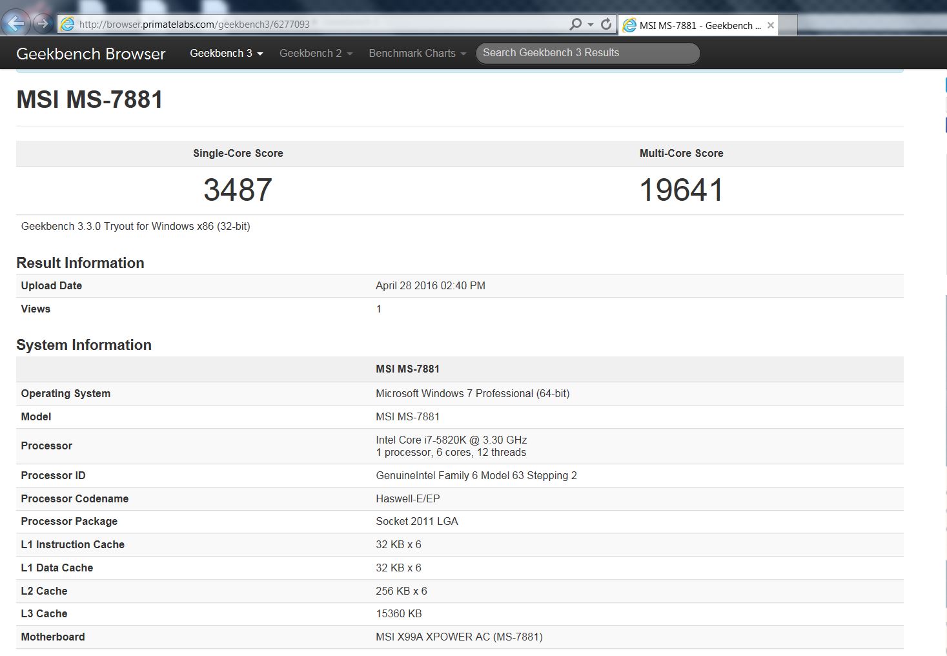Click the Processor Package label

point(69,521)
